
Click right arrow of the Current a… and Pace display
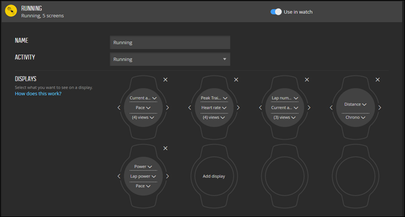pos(167,108)
